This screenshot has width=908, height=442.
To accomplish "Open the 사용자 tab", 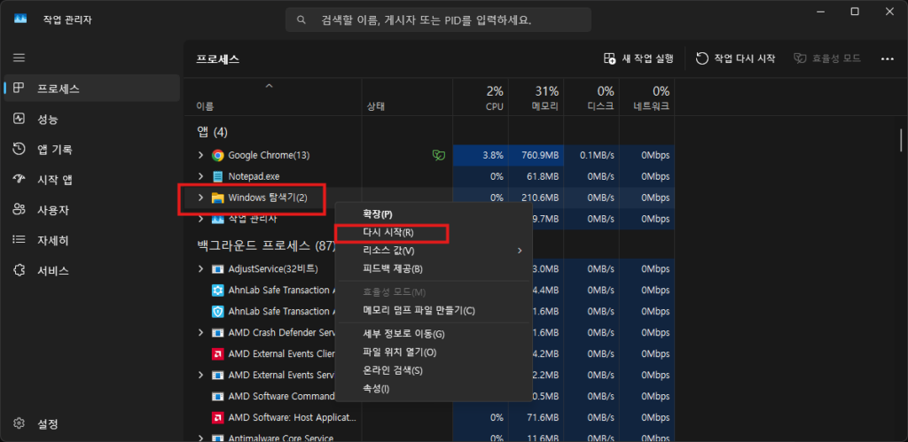I will (92, 210).
